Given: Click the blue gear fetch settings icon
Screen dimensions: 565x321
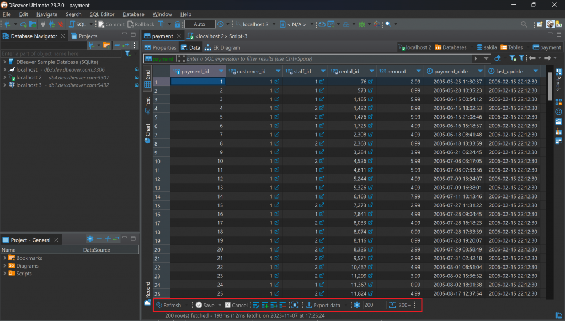Looking at the screenshot, I should pyautogui.click(x=357, y=305).
